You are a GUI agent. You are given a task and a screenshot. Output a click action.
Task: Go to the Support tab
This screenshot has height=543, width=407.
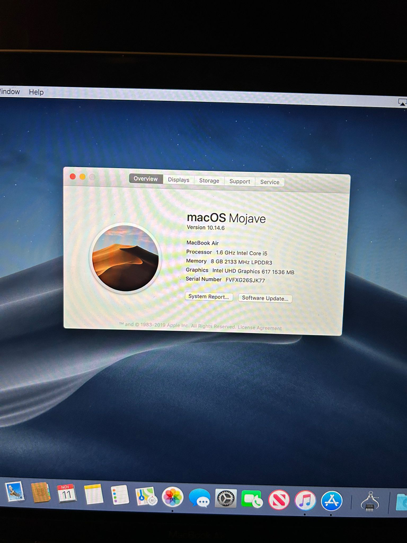240,181
